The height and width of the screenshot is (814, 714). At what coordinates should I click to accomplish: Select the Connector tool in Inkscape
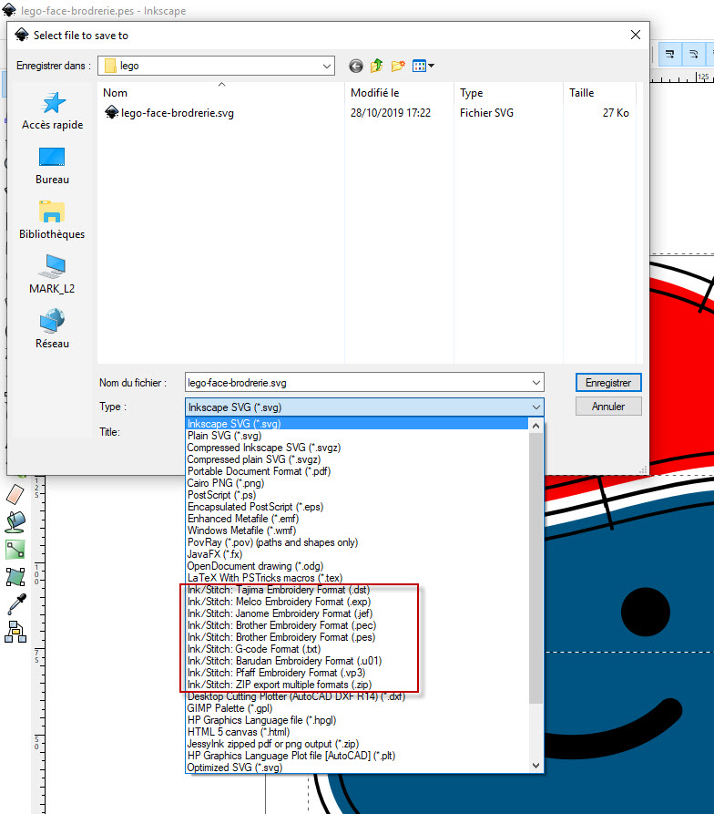coord(15,550)
